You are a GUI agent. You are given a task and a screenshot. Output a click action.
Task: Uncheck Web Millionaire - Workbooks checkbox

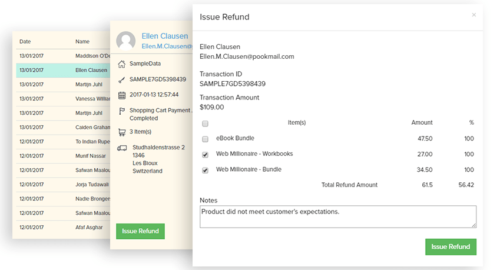[205, 155]
